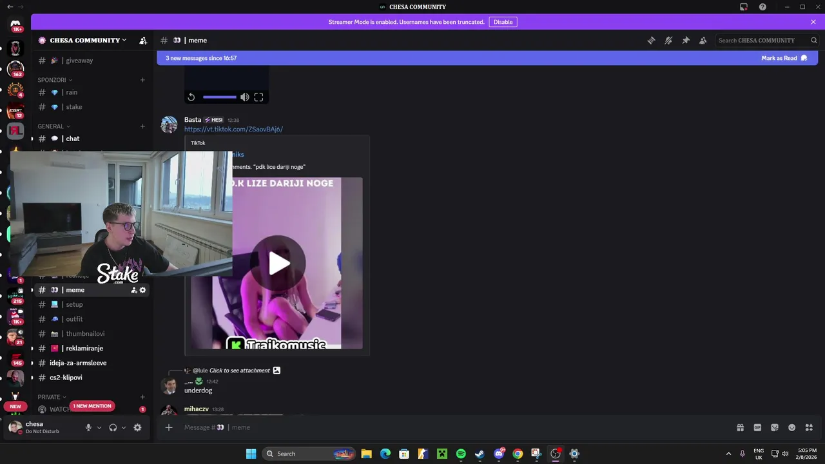Screen dimensions: 825x464
Task: Open microphone input options arrow
Action: point(99,427)
